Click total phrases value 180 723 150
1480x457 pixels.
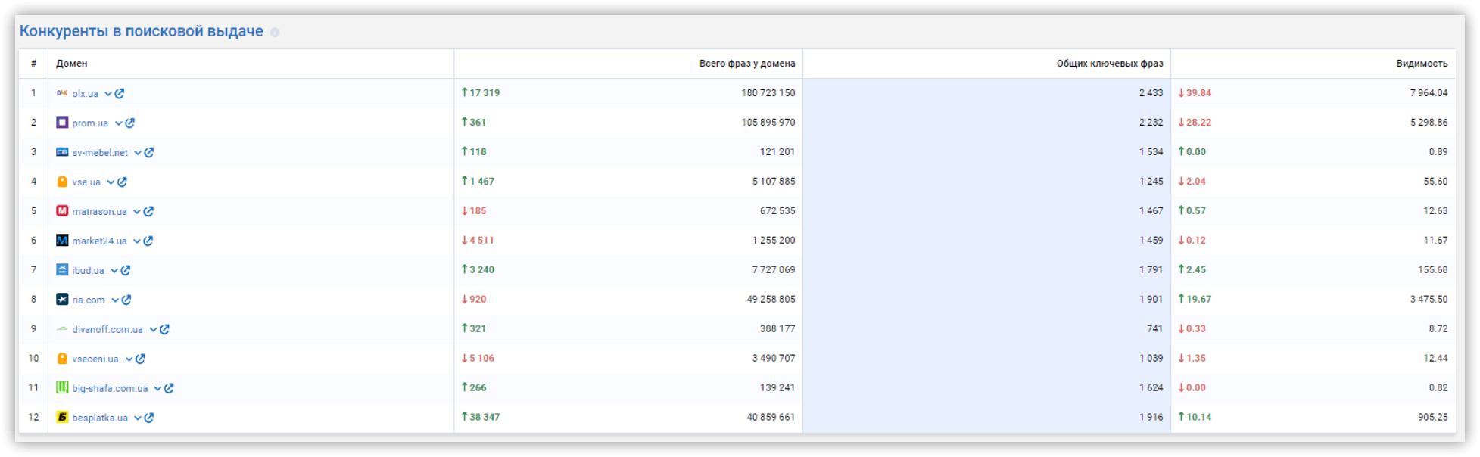point(768,93)
